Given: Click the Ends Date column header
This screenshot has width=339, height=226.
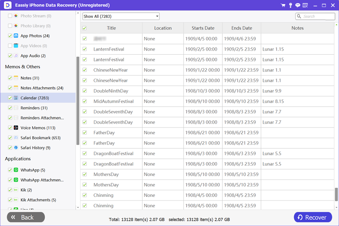Looking at the screenshot, I should (242, 28).
